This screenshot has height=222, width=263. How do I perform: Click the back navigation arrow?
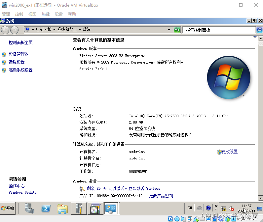(x=5, y=30)
